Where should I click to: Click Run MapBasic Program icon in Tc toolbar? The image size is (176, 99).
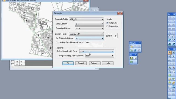point(131,58)
